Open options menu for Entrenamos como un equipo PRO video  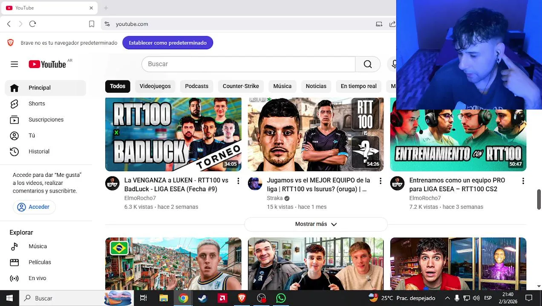(523, 181)
